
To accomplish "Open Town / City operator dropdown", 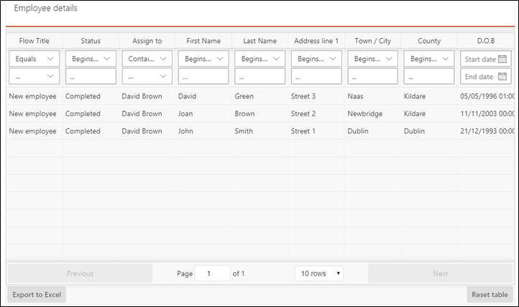I will 372,59.
